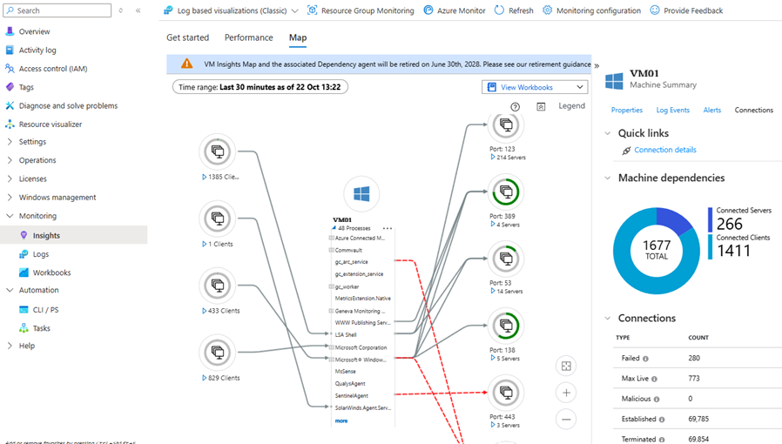Zoom in the map with plus

(566, 393)
